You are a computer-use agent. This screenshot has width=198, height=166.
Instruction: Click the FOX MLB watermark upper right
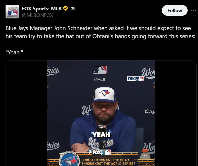coord(135,79)
